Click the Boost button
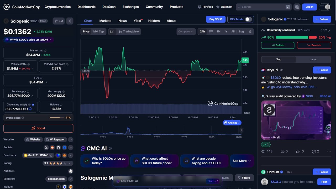Image resolution: width=336 pixels, height=189 pixels. tap(38, 128)
